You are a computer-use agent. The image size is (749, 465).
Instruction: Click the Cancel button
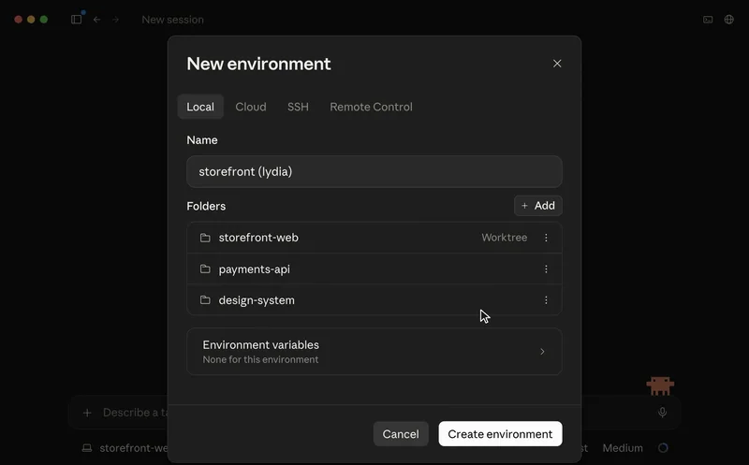401,434
